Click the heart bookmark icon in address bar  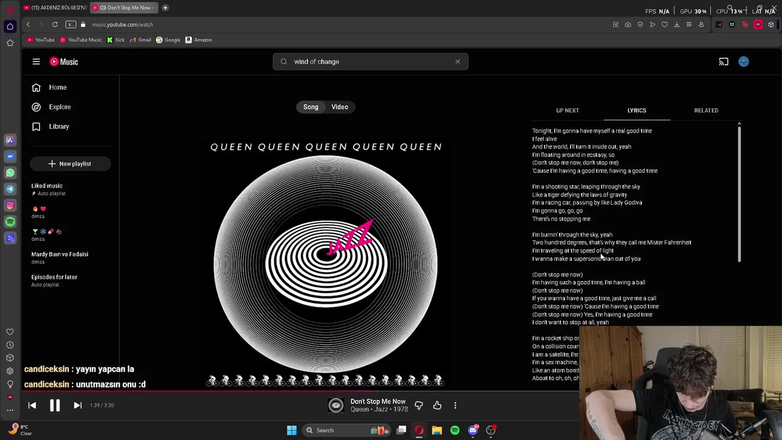(x=665, y=24)
